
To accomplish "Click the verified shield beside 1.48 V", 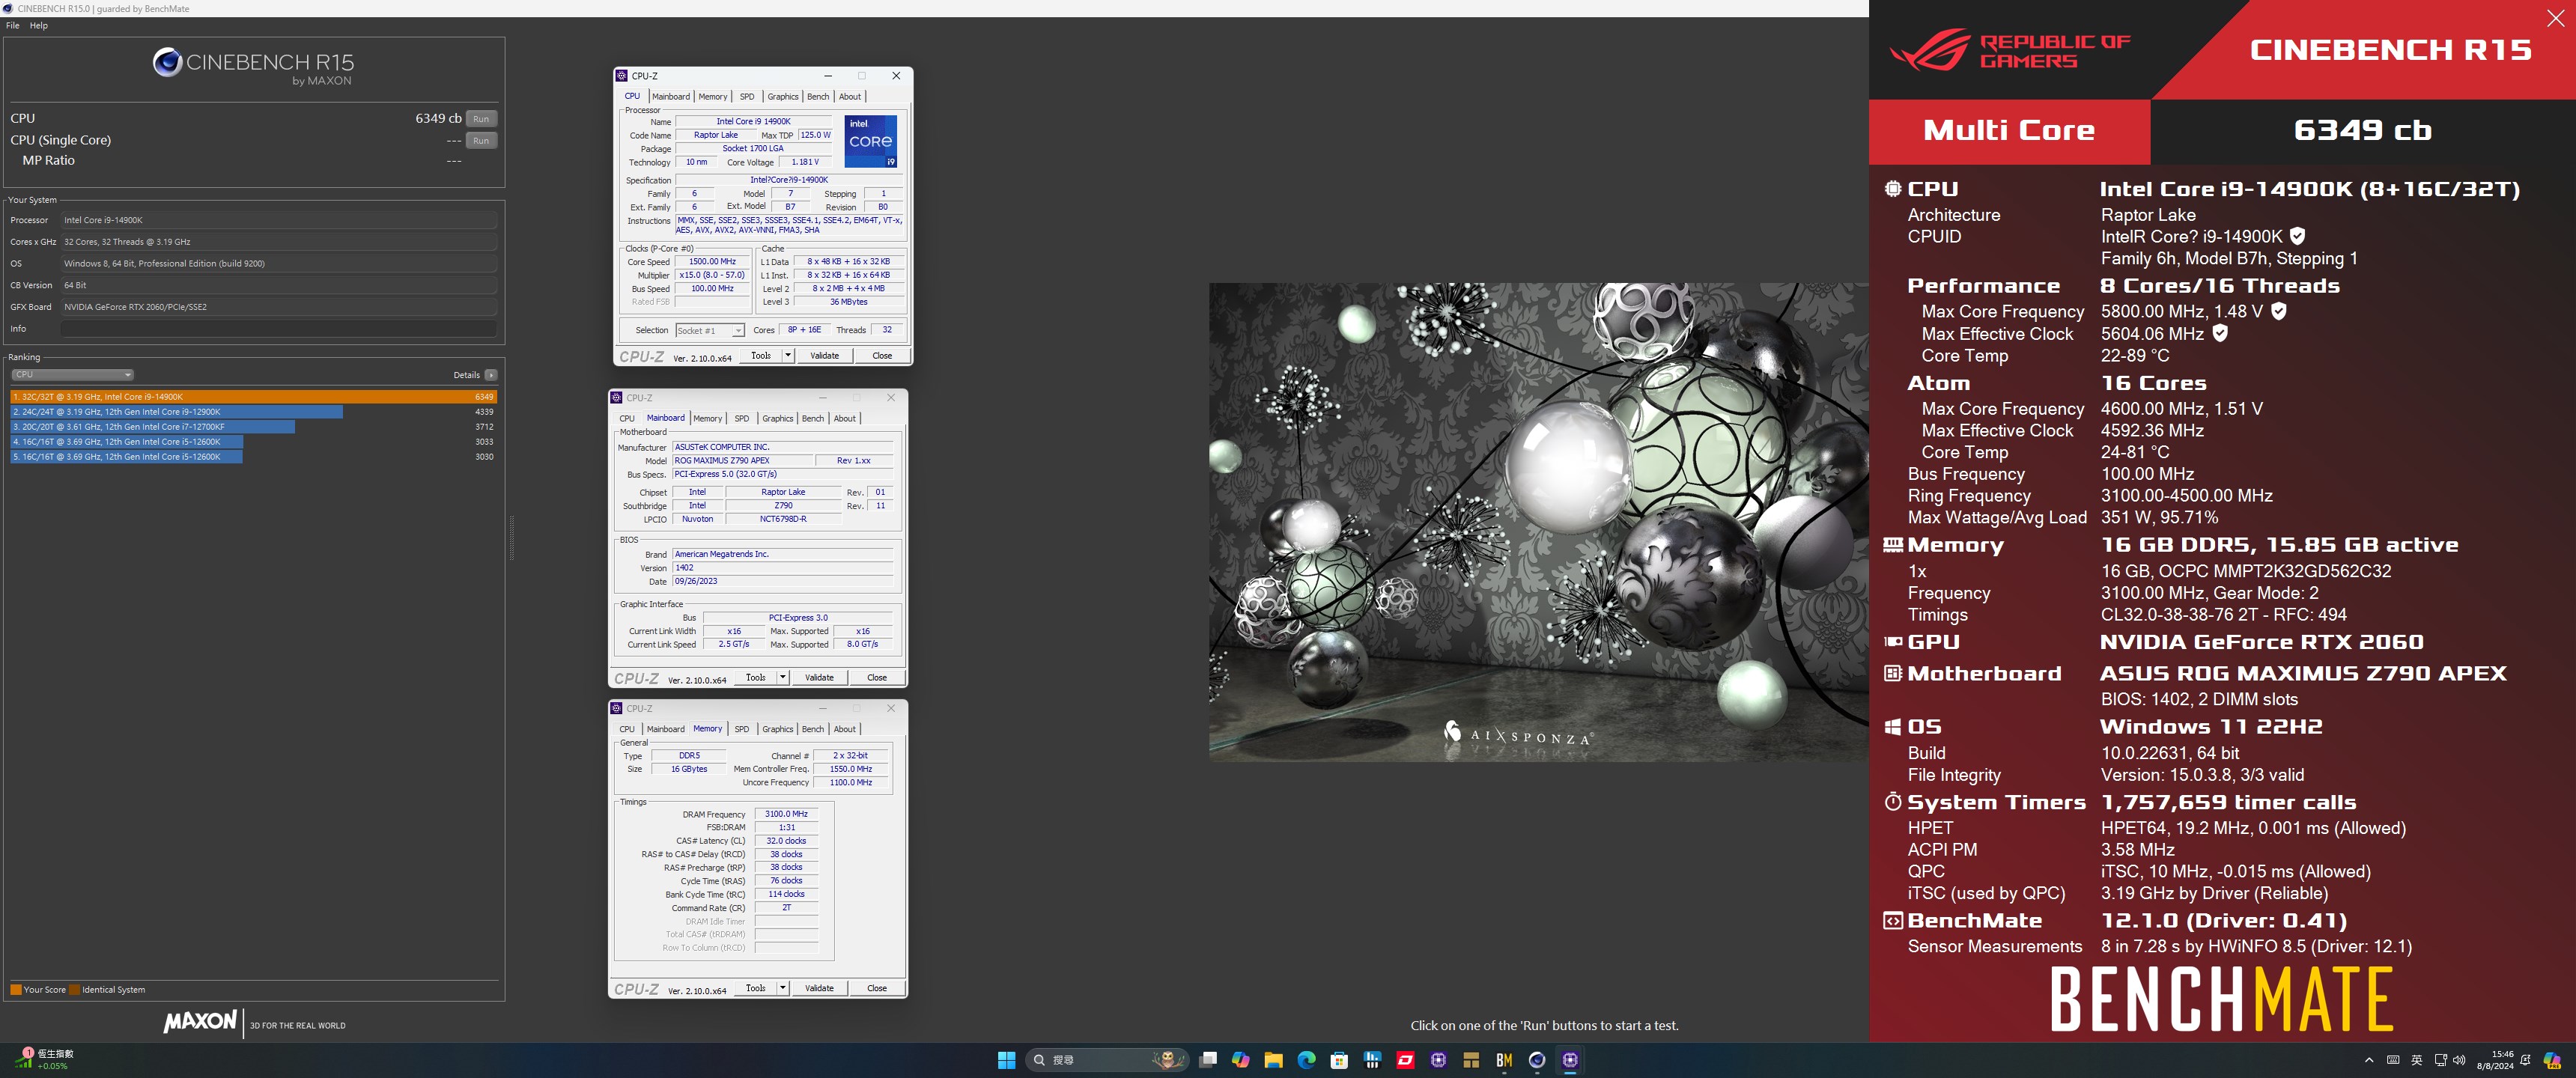I will click(x=2278, y=311).
